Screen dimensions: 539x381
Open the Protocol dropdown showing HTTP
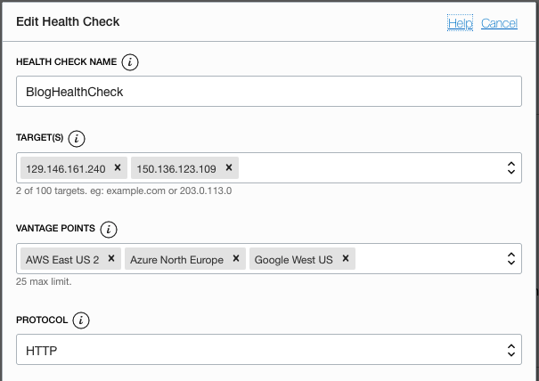click(268, 350)
